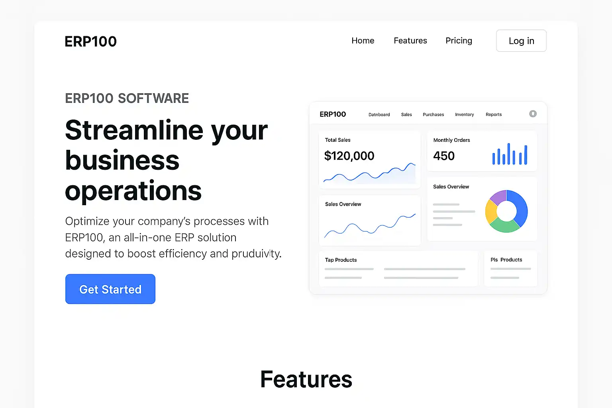612x408 pixels.
Task: Click the user avatar icon in dashboard header
Action: [x=533, y=114]
